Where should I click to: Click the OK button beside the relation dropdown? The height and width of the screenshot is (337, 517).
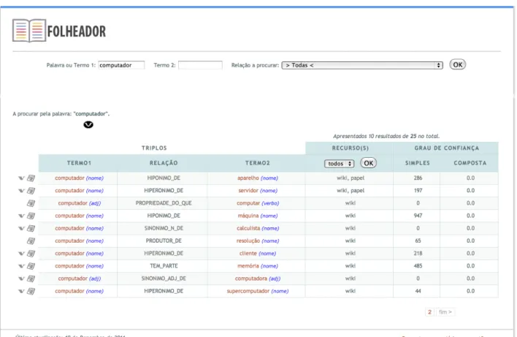(x=458, y=64)
